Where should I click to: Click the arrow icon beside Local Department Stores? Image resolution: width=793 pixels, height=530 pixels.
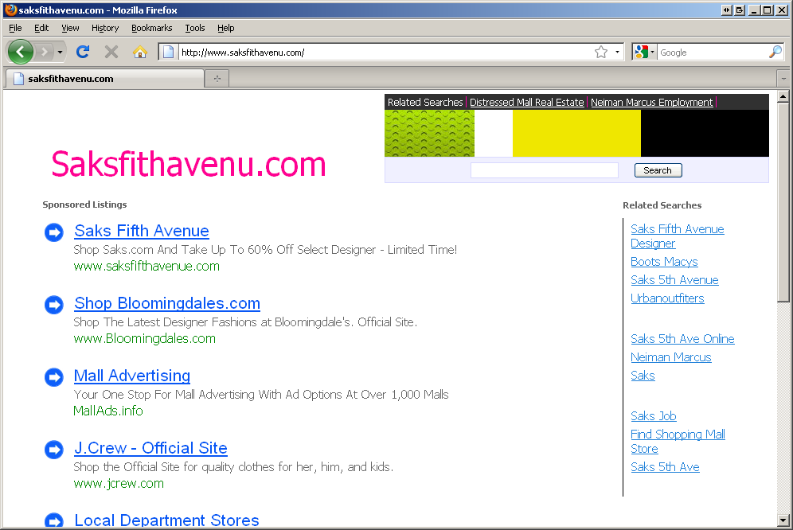pos(54,520)
